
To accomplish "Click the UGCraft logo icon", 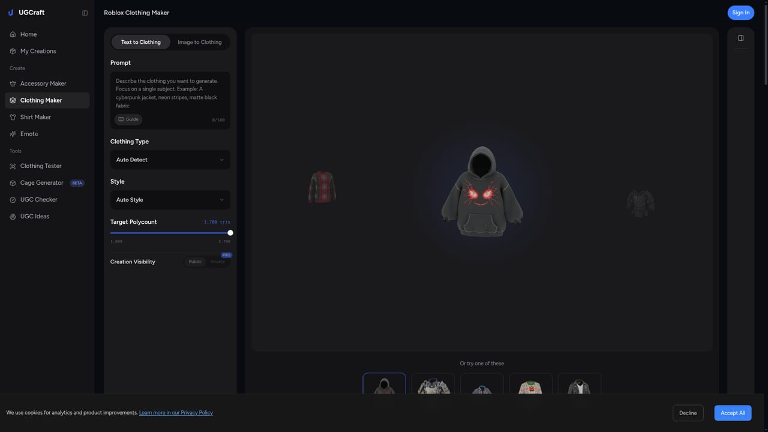I will (x=11, y=13).
